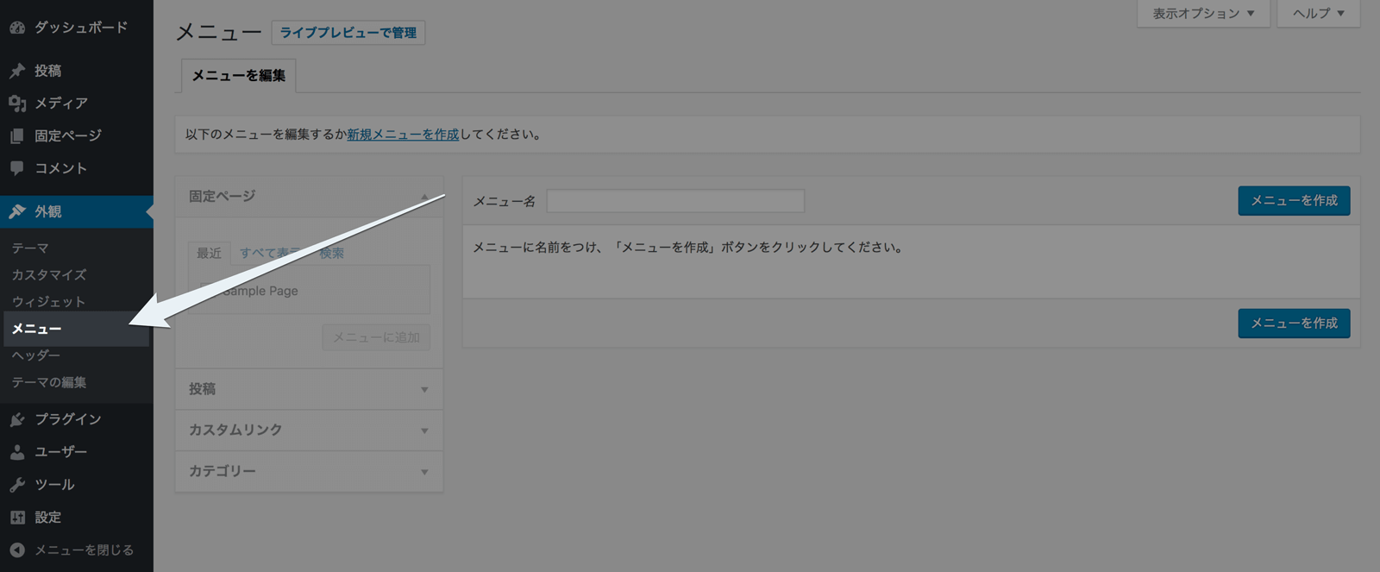The width and height of the screenshot is (1380, 572).
Task: Select the 最近 tab in 固定ページ
Action: pos(210,253)
